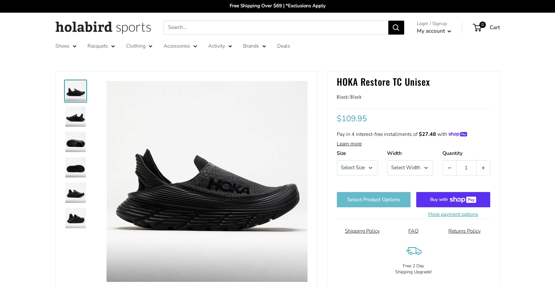Open the Select Size dropdown

tap(357, 168)
